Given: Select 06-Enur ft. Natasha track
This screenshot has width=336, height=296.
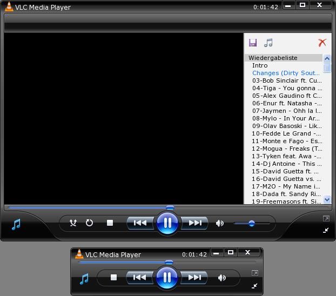Looking at the screenshot, I should (287, 103).
